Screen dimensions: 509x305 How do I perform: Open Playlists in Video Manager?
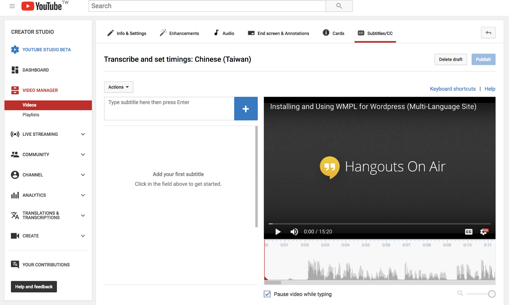(x=31, y=115)
